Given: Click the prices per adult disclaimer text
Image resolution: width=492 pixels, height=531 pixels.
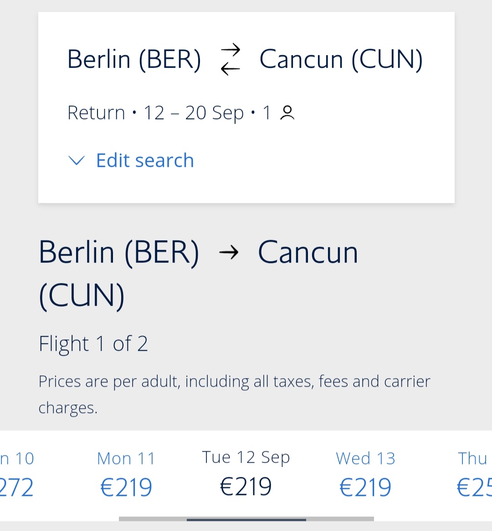Looking at the screenshot, I should [x=234, y=394].
